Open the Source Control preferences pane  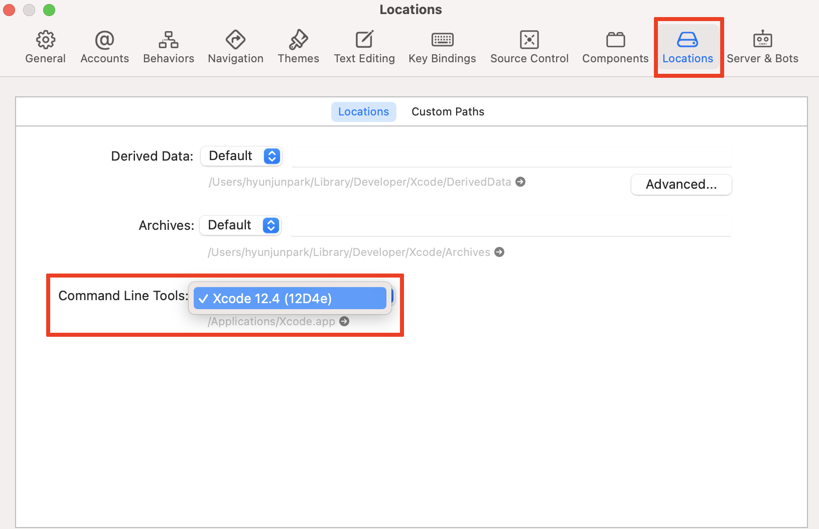pos(529,47)
